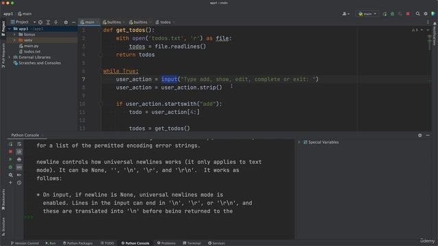
Task: Open Problems tool window
Action: 166,243
